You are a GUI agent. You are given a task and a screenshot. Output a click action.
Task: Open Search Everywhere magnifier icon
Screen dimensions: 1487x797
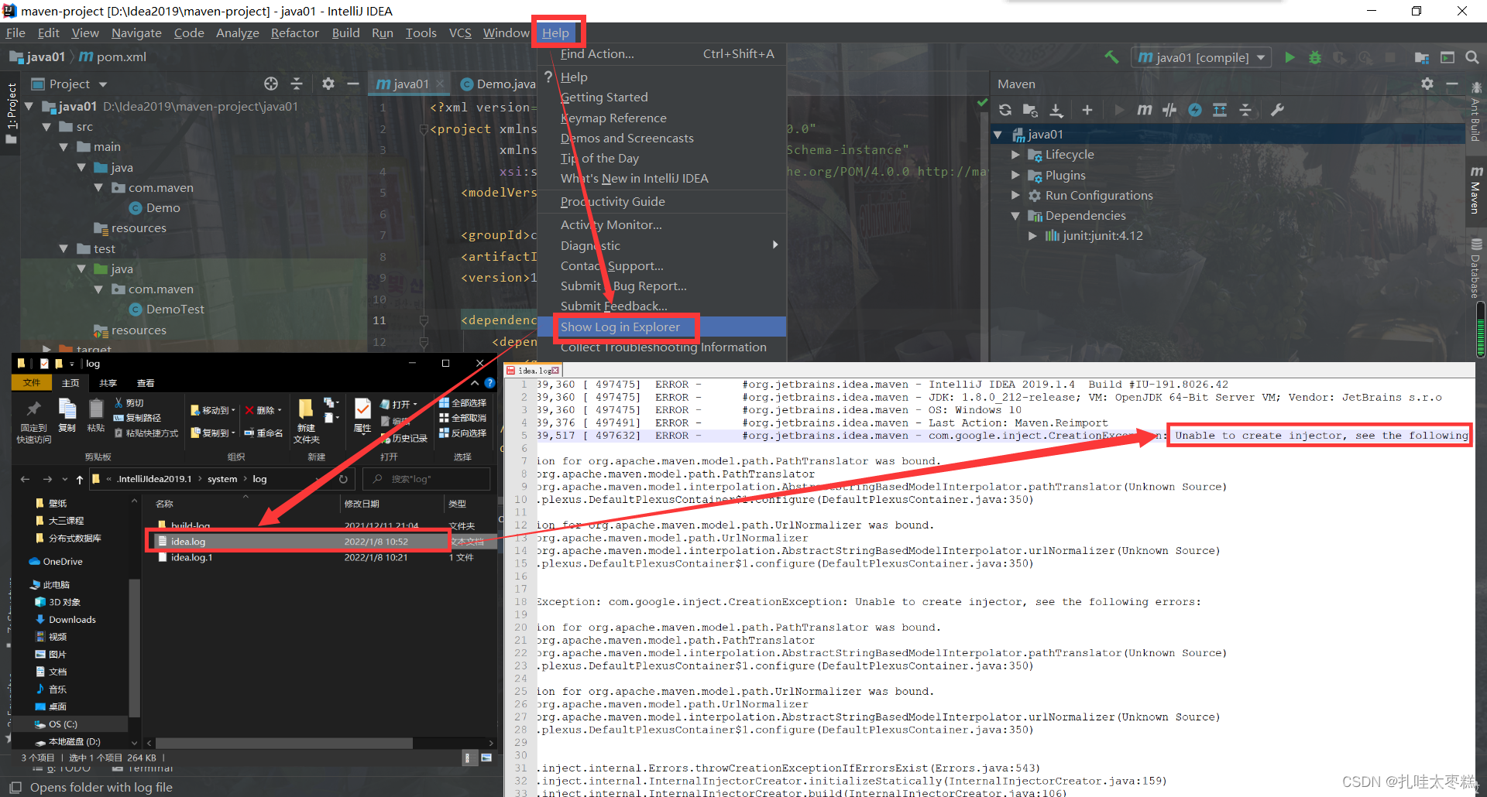click(1472, 56)
